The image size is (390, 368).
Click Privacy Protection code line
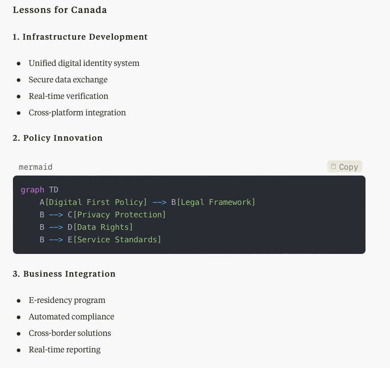click(x=102, y=215)
